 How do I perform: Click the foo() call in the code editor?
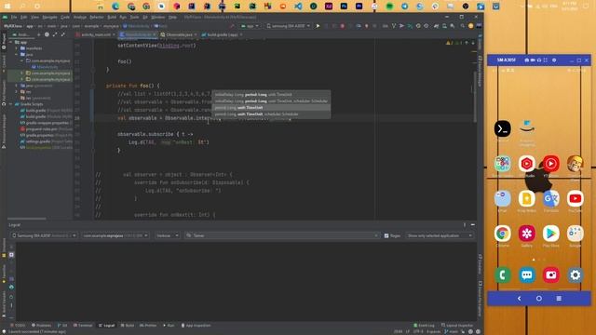[x=124, y=61]
